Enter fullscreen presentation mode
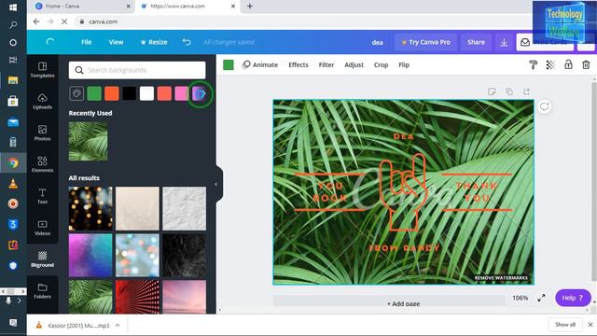The width and height of the screenshot is (597, 336). point(541,298)
